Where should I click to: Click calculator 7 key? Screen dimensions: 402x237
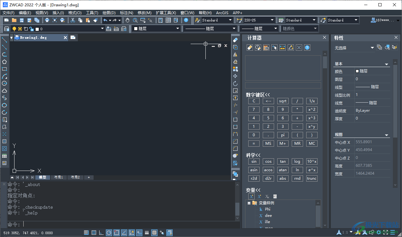pos(254,110)
